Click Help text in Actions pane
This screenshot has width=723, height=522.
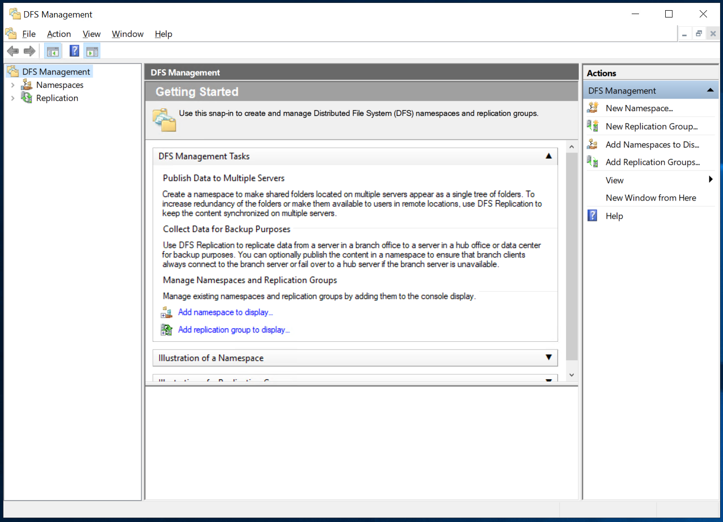pyautogui.click(x=614, y=216)
